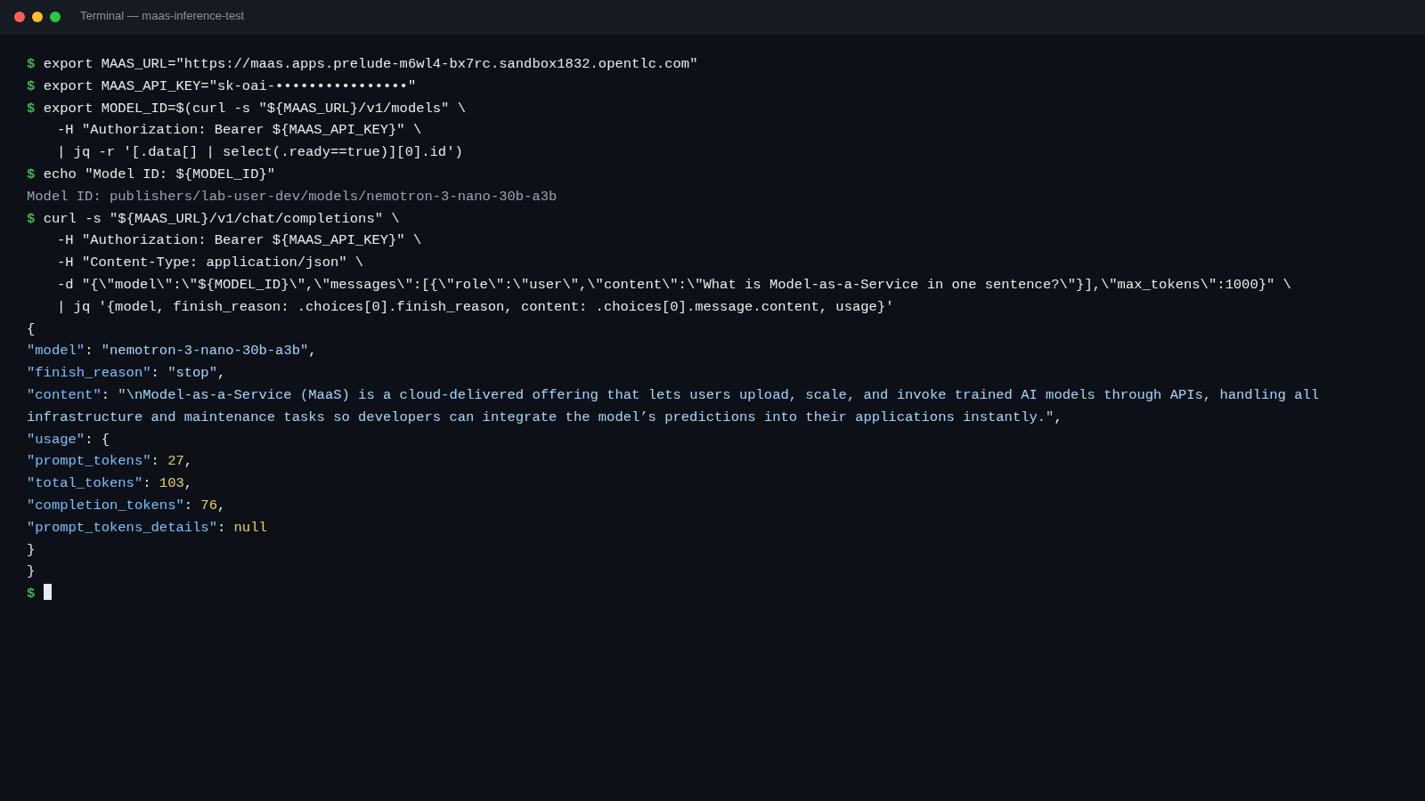This screenshot has width=1425, height=801.
Task: Click the "Content-Type: application/json" header line
Action: click(x=210, y=263)
